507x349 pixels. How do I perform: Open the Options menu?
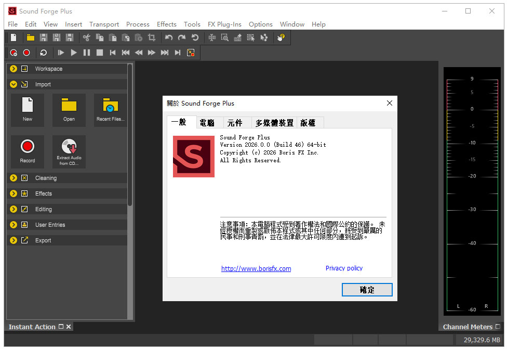261,24
